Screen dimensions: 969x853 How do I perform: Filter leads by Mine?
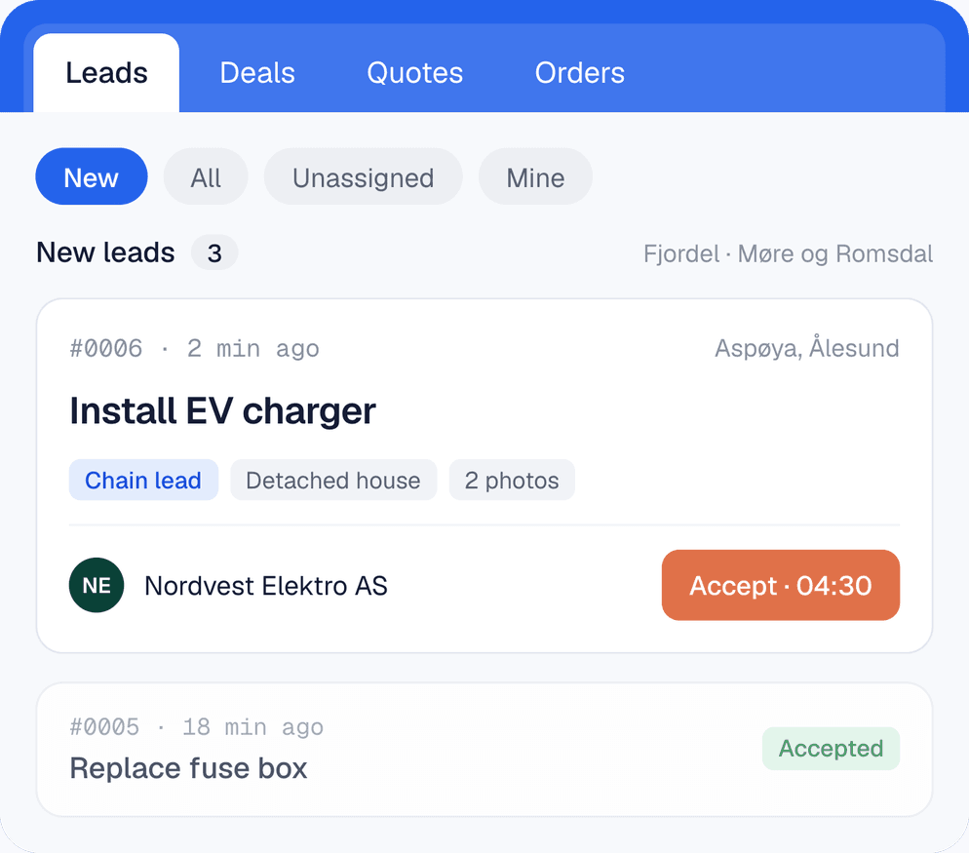click(x=535, y=176)
